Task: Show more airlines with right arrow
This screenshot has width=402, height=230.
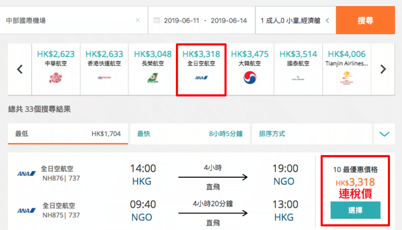Action: [x=383, y=69]
